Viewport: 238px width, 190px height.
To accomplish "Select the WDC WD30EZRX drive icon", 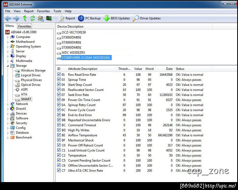I will coord(59,53).
